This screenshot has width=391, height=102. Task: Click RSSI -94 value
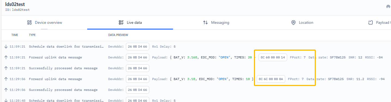point(382,79)
